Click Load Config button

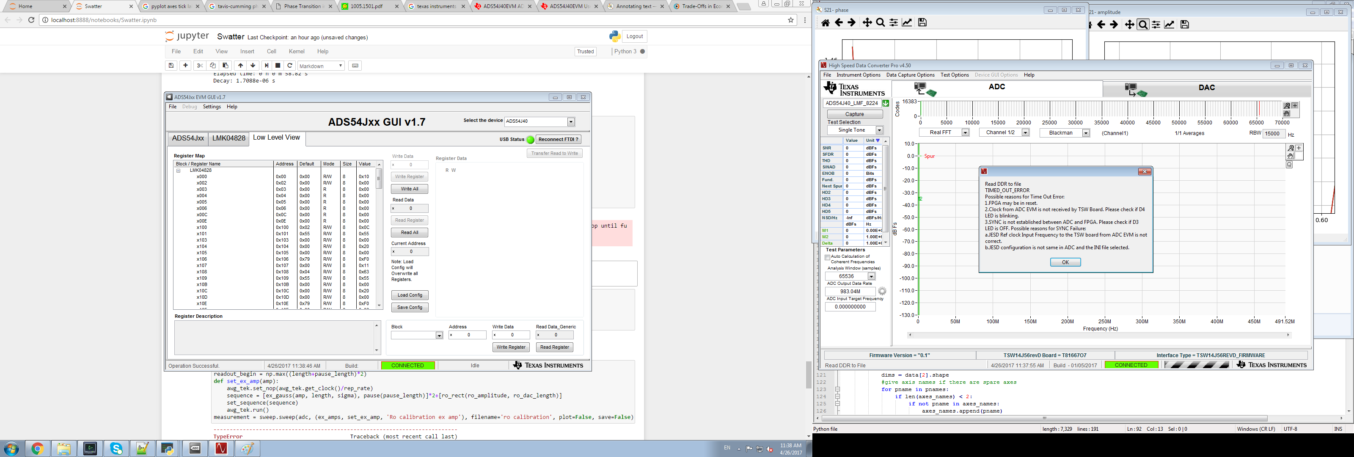pos(410,295)
